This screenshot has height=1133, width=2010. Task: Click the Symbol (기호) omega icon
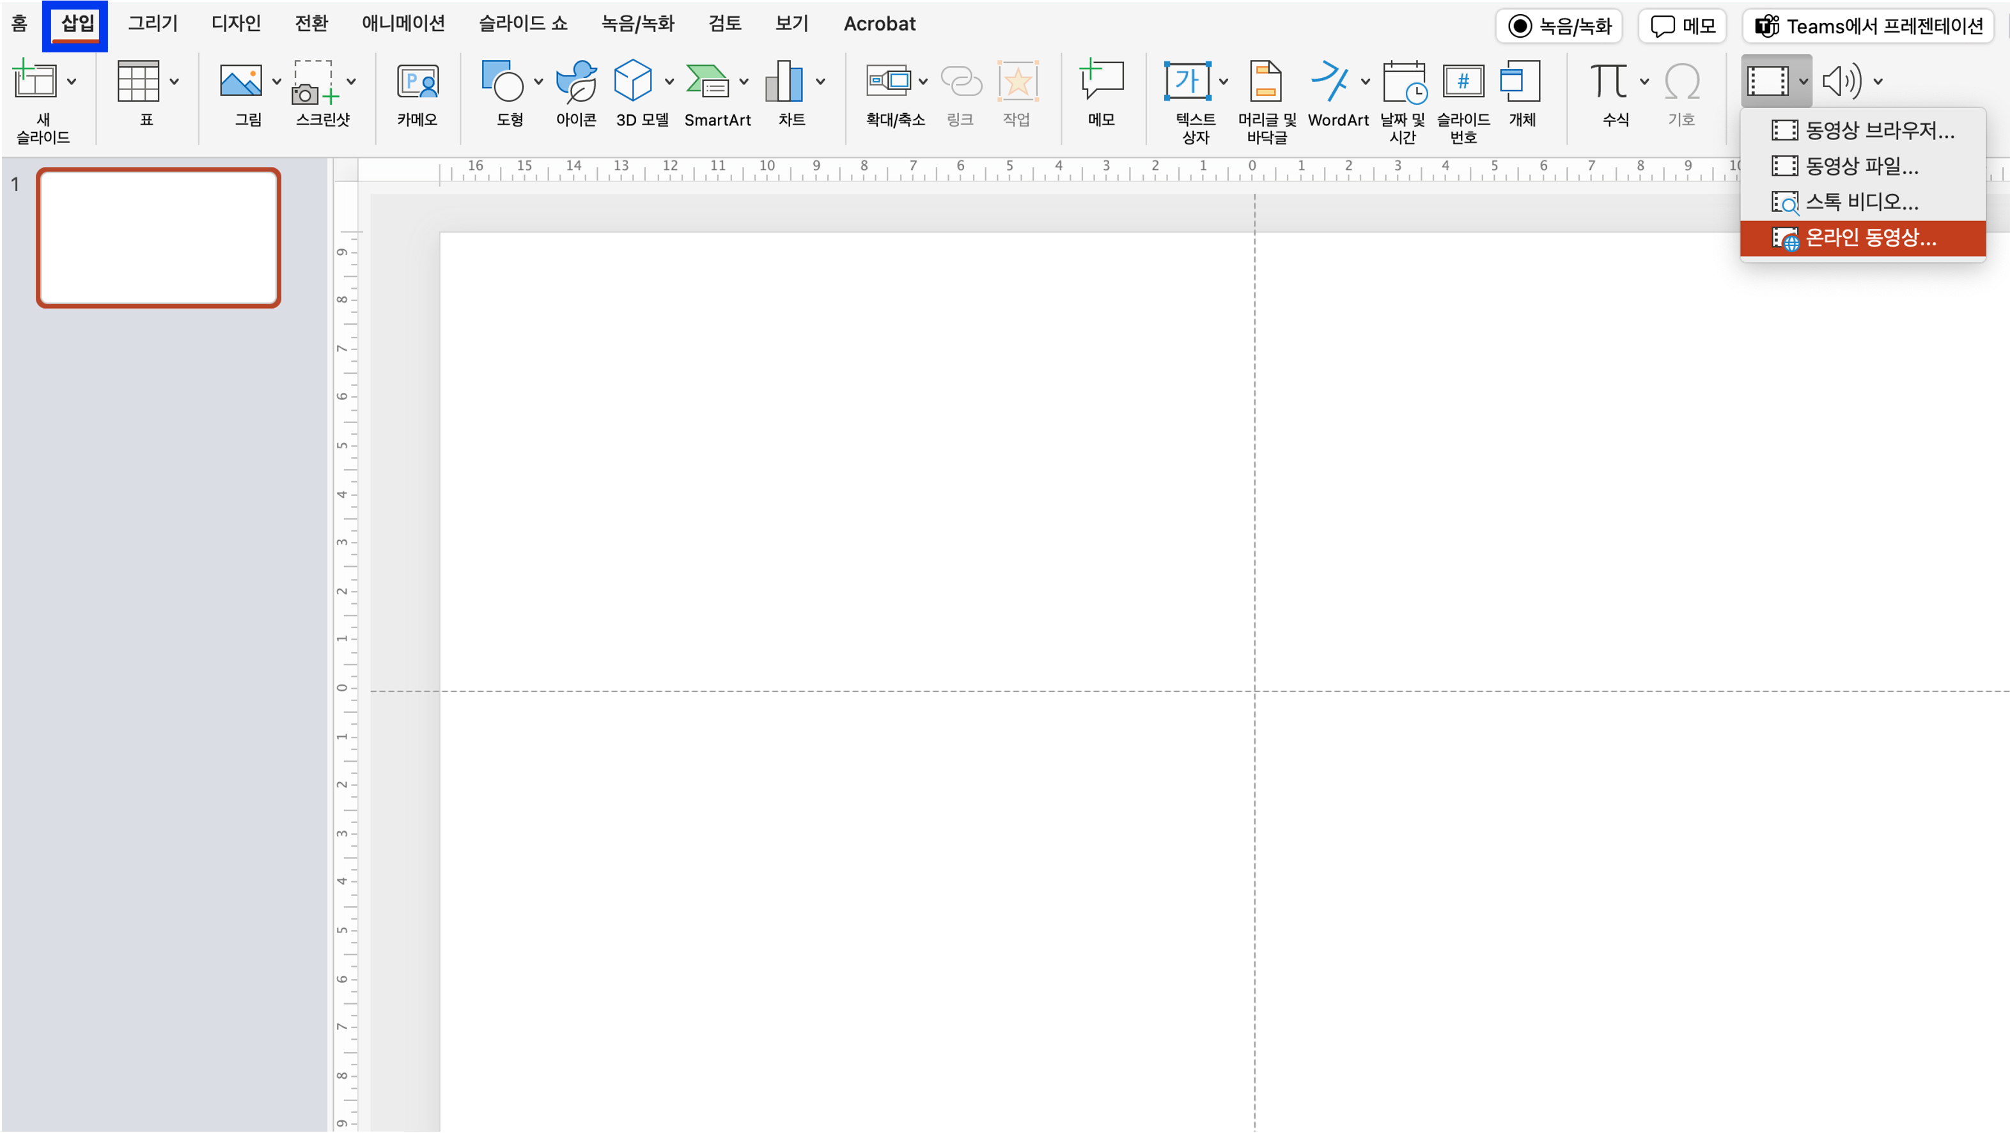(1681, 81)
